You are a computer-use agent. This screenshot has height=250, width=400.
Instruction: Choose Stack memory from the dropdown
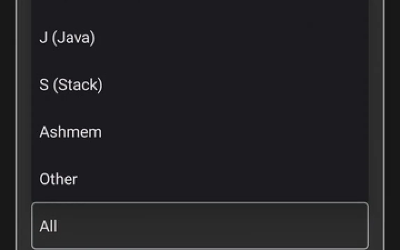coord(71,85)
